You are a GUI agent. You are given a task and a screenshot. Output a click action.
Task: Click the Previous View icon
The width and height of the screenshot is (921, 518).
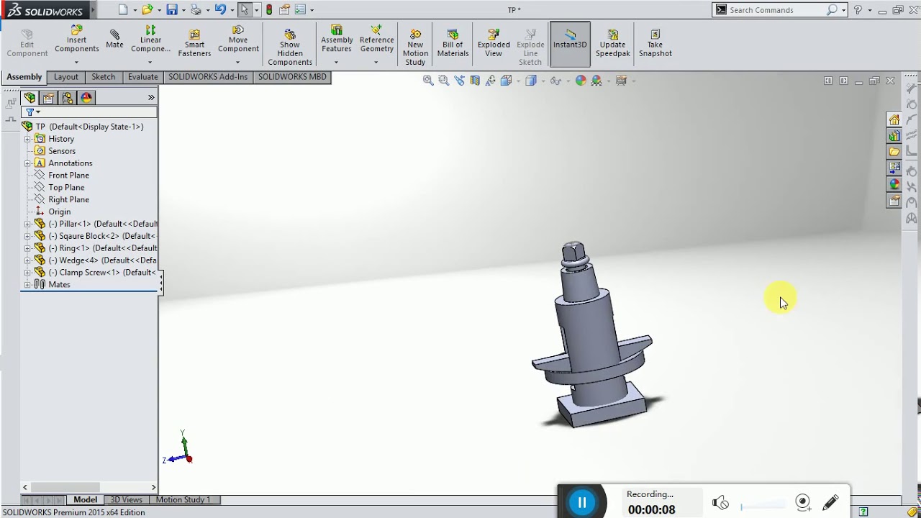coord(459,81)
